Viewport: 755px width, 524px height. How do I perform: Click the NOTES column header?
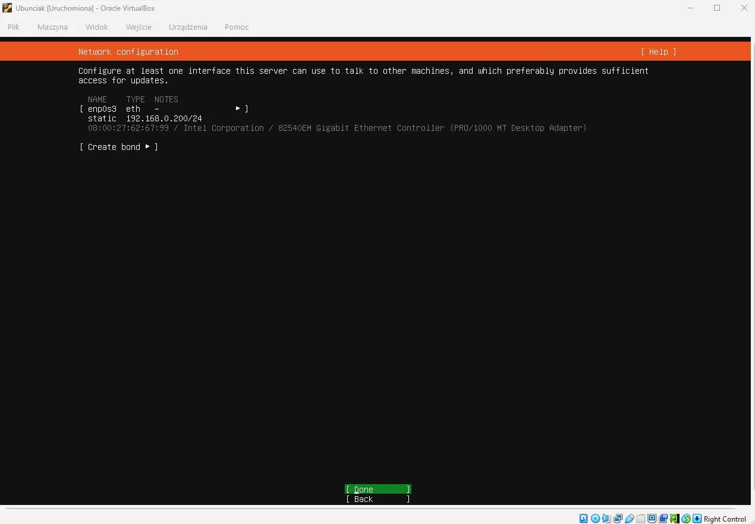[x=166, y=99]
